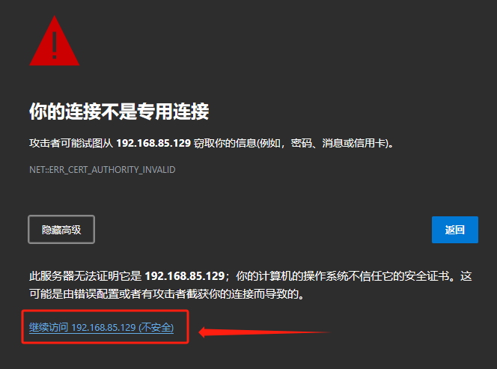Viewport: 497px width, 369px height.
Task: Click the 继续访问 words of the link
Action: pos(49,327)
